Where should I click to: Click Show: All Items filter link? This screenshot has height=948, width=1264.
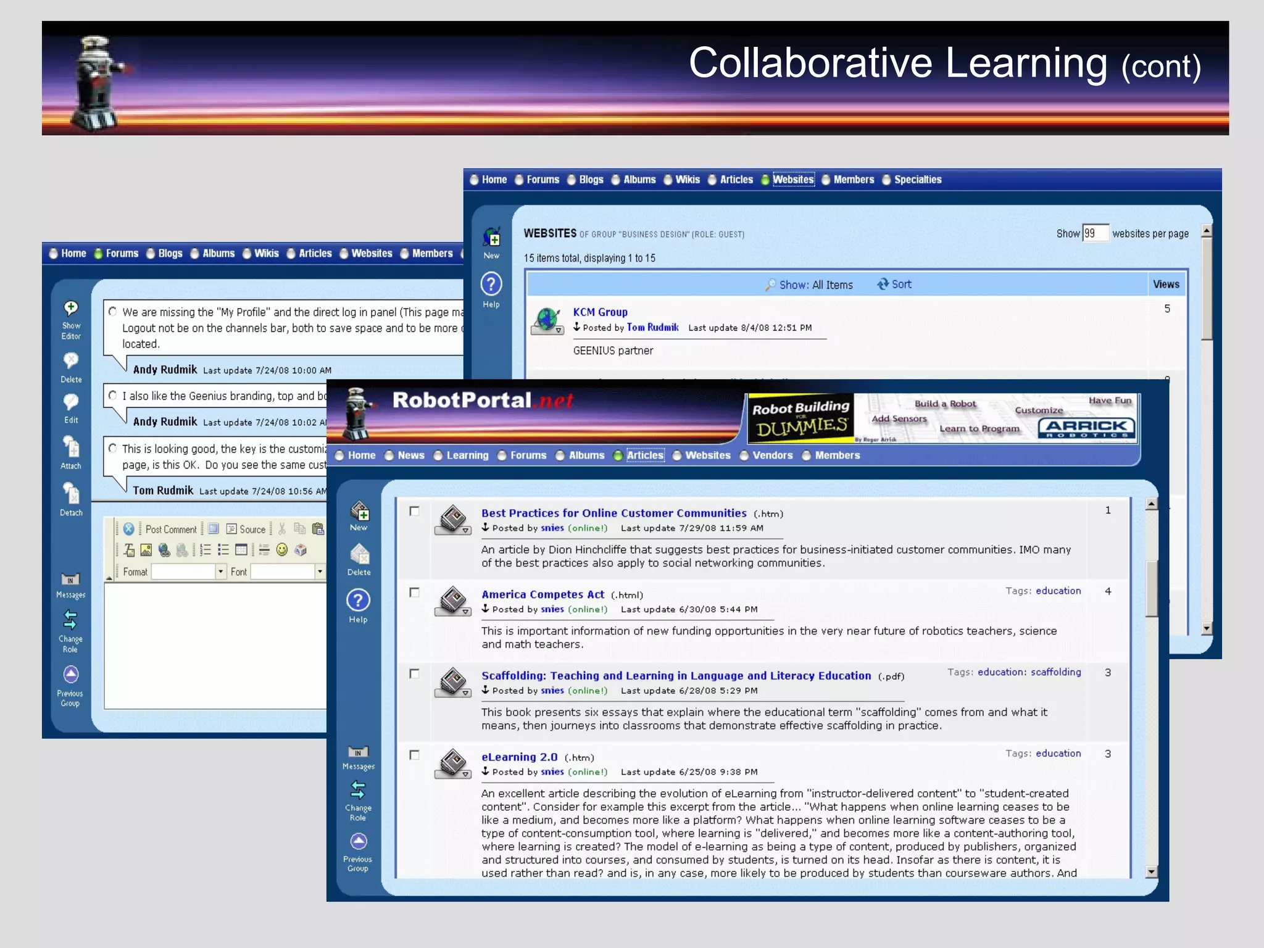[809, 285]
